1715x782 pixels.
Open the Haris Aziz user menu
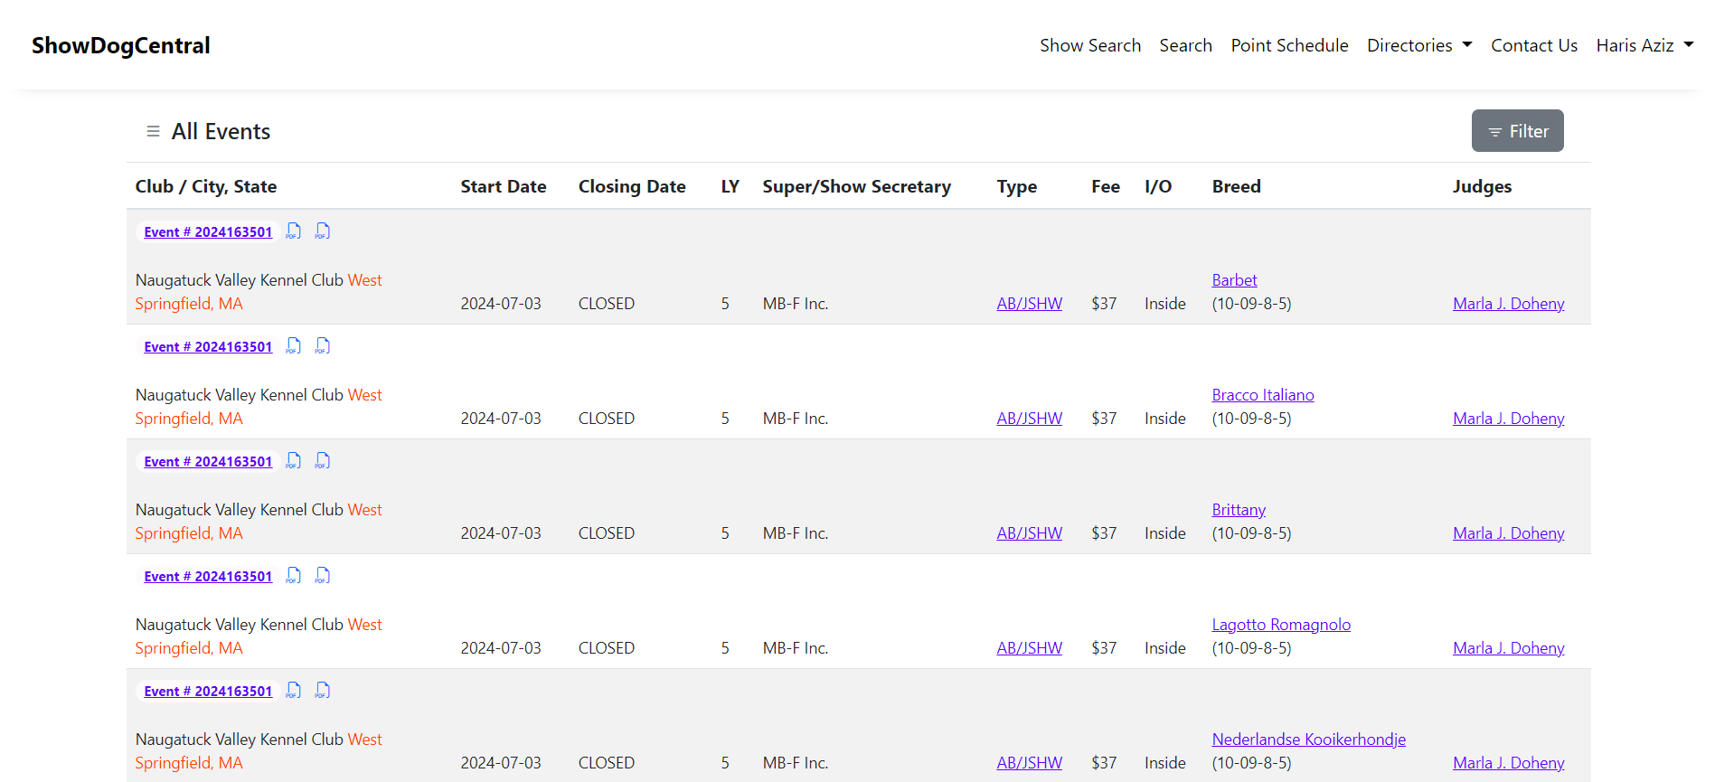pyautogui.click(x=1644, y=45)
